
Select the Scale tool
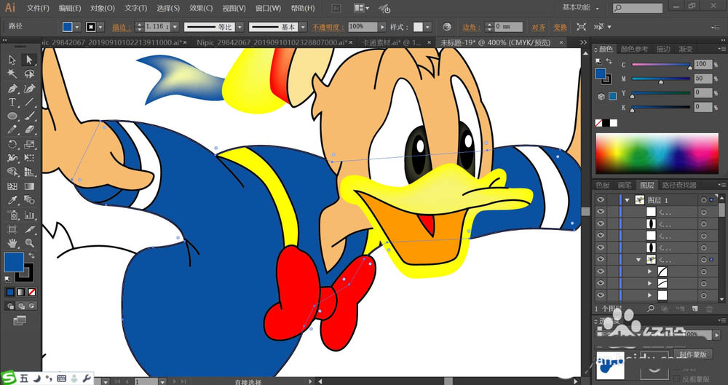click(29, 144)
